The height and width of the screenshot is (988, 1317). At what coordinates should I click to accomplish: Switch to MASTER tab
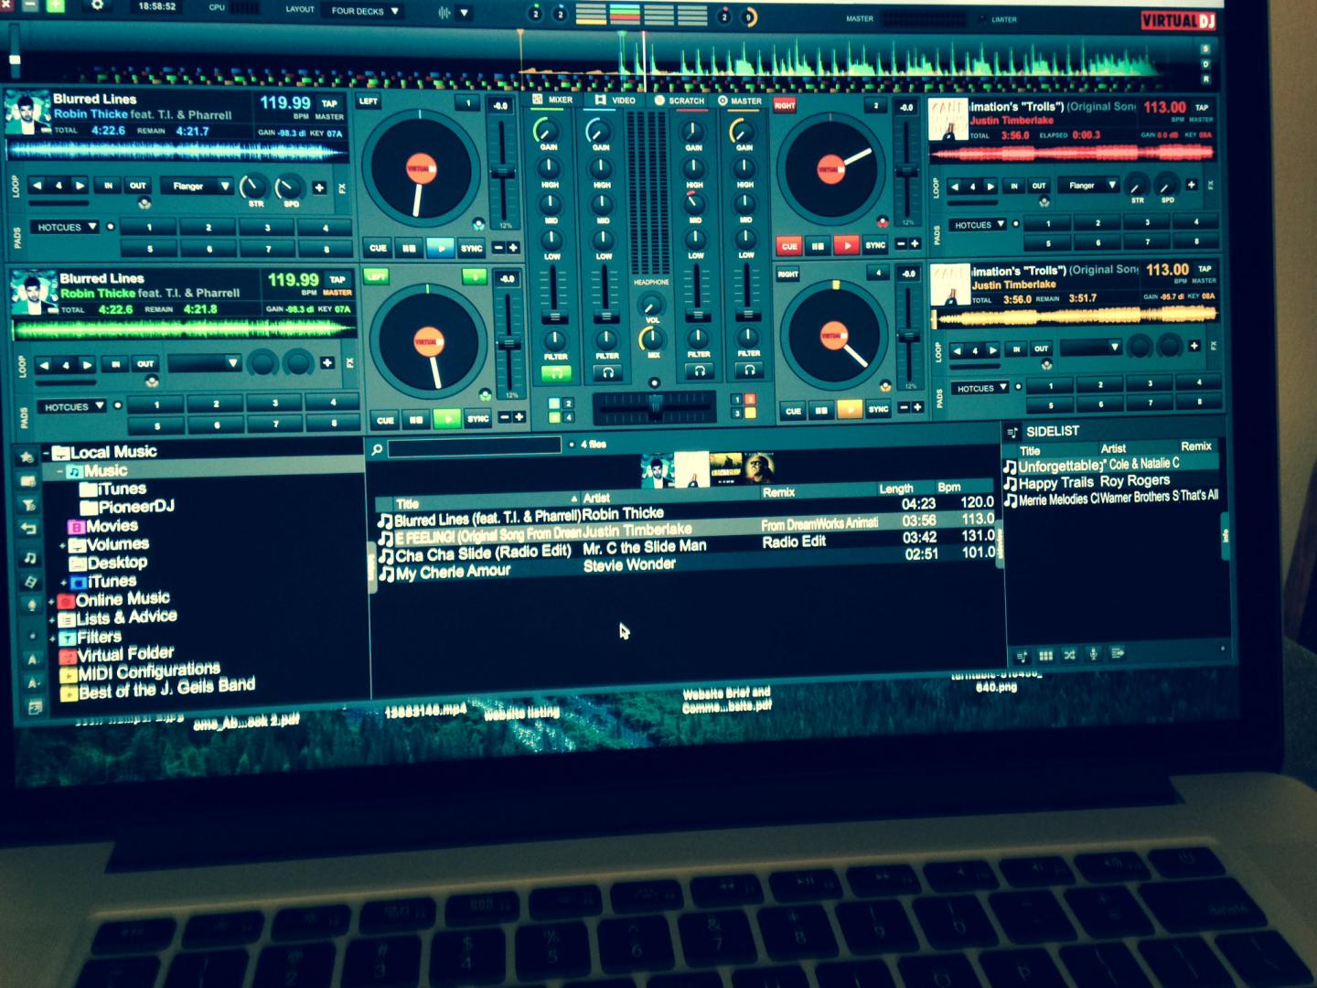[x=741, y=101]
